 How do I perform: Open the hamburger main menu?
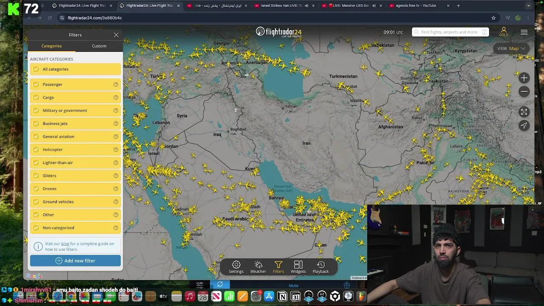(x=524, y=32)
